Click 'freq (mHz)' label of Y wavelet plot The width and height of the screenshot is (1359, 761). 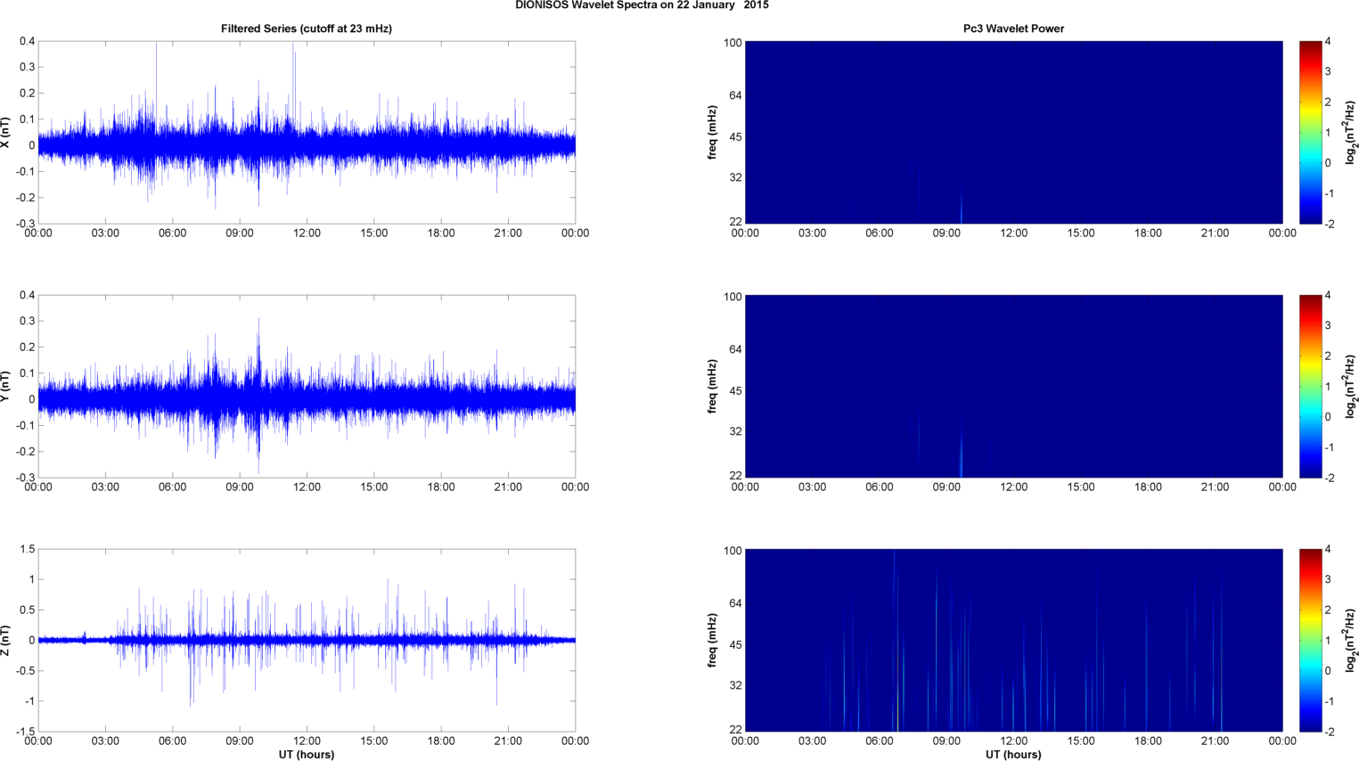click(713, 387)
